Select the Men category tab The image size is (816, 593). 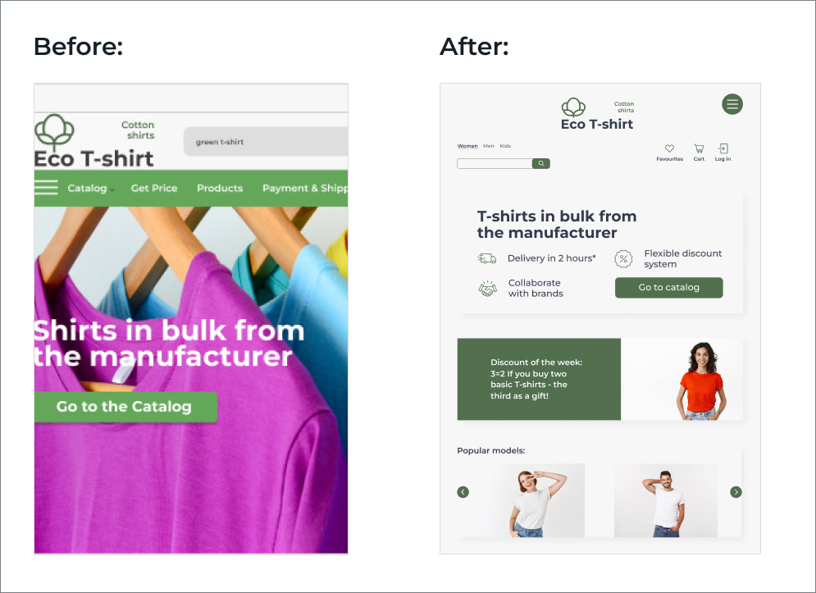[488, 146]
